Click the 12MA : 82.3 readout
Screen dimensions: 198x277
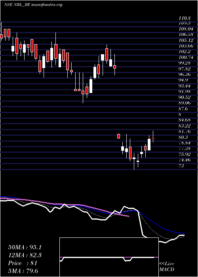(x=24, y=255)
